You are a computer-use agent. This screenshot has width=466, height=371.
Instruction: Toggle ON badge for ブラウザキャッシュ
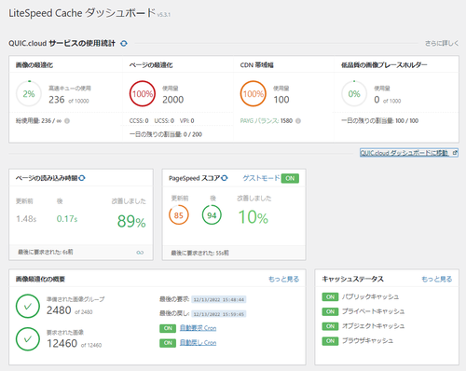click(x=330, y=341)
